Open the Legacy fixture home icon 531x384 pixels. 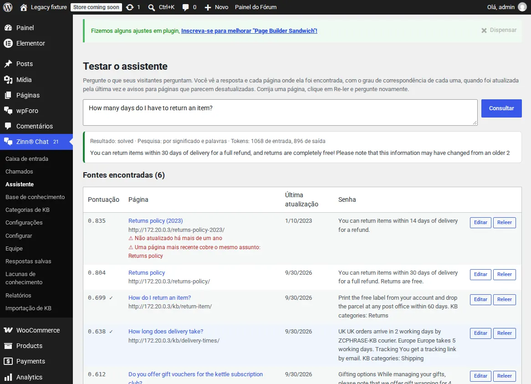[x=23, y=7]
